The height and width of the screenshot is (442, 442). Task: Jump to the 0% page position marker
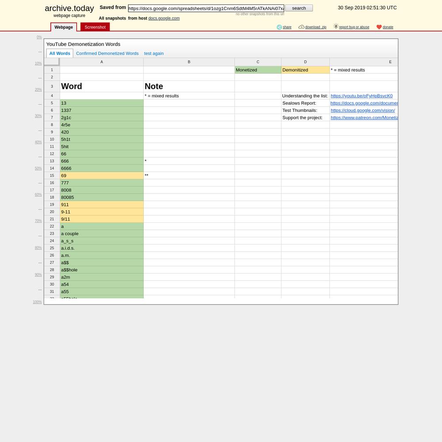coord(39,37)
